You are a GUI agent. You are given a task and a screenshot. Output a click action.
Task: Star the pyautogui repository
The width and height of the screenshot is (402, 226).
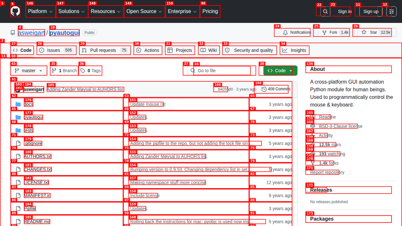tap(374, 32)
